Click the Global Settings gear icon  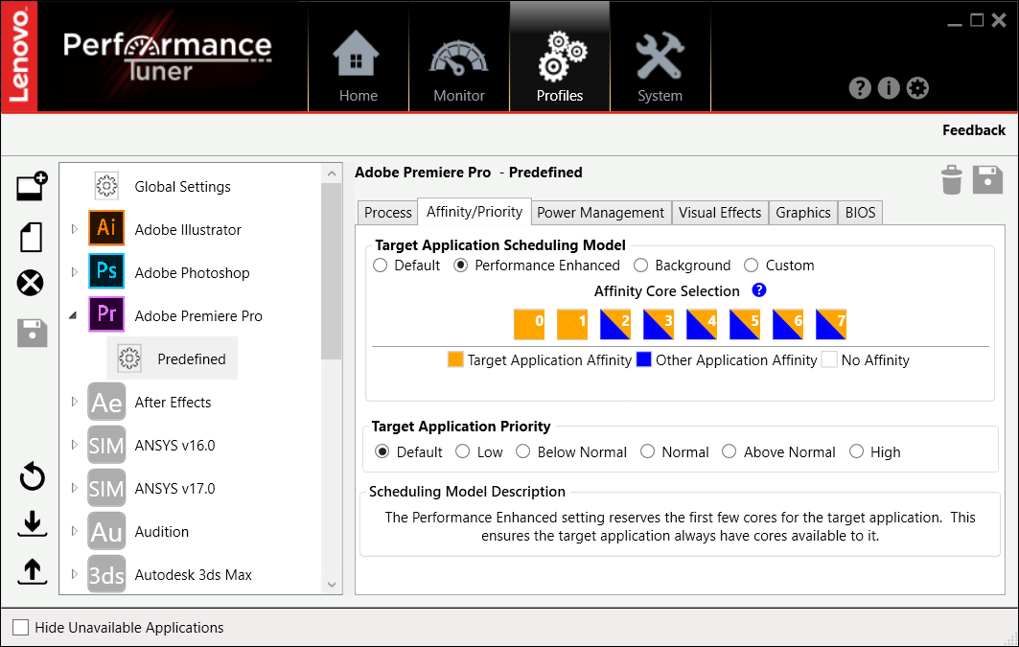tap(106, 186)
